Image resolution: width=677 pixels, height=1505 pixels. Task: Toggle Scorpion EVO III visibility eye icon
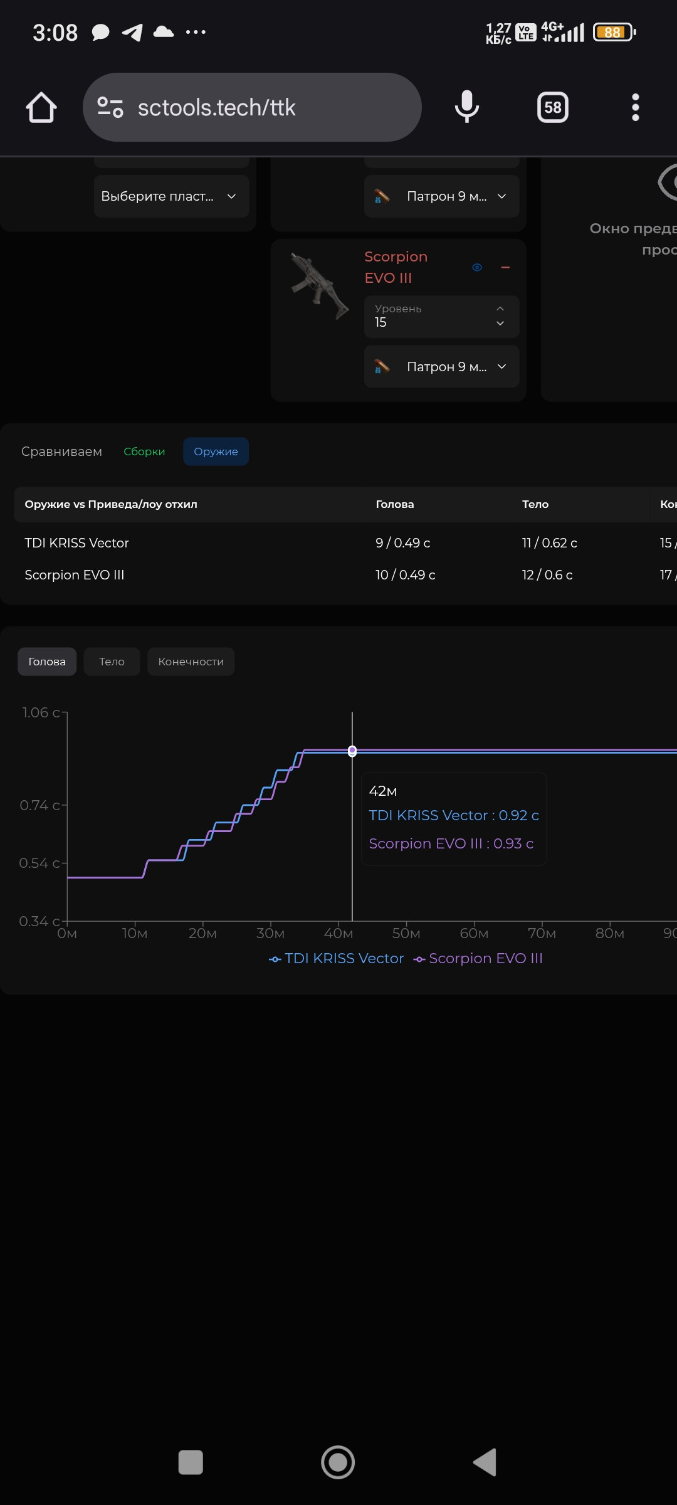click(477, 267)
